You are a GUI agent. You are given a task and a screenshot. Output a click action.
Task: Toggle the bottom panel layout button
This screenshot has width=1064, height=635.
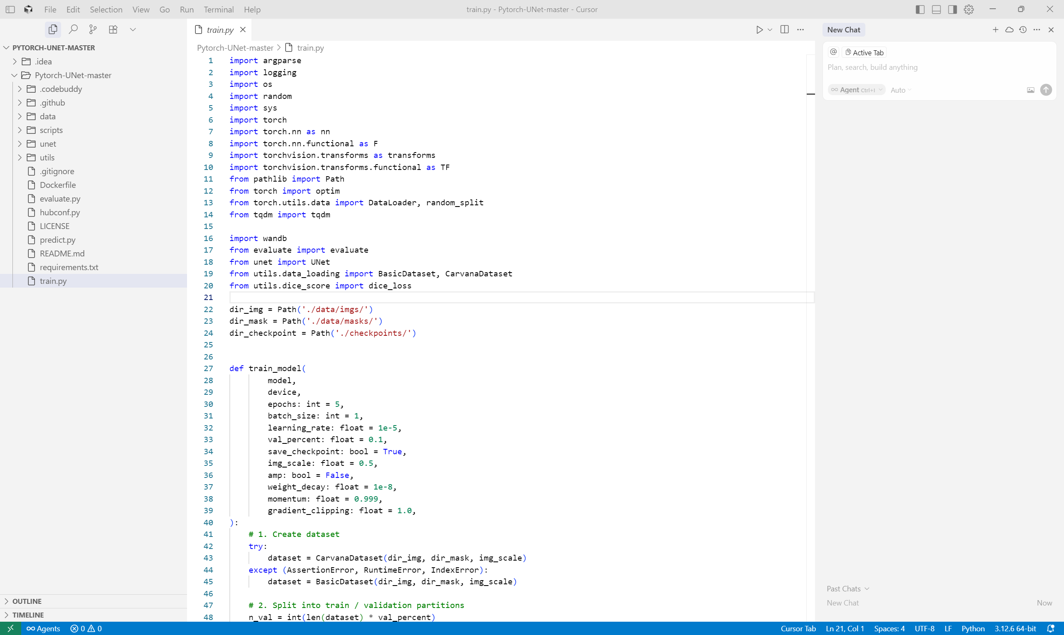click(x=936, y=10)
